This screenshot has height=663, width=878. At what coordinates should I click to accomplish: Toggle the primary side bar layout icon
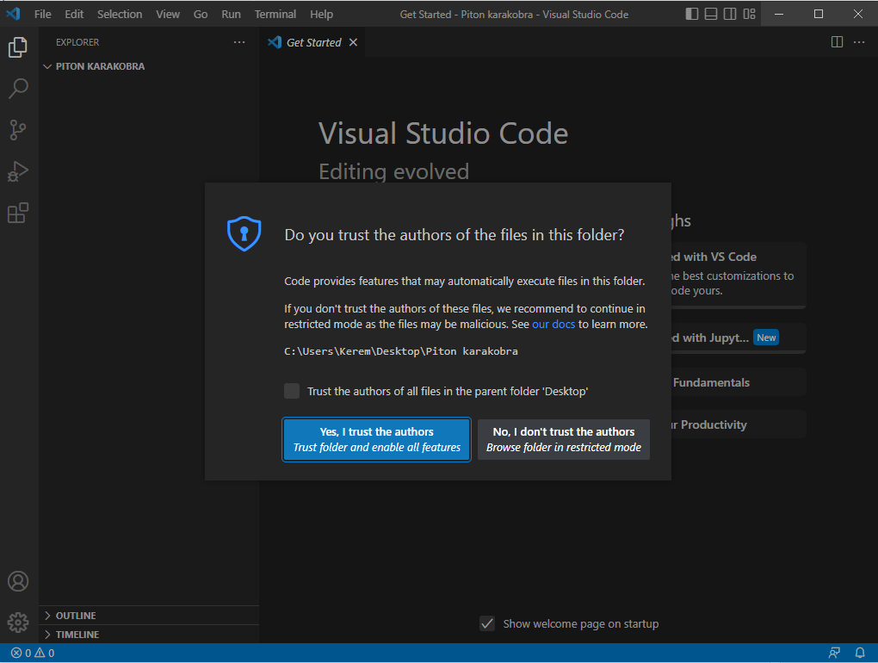click(692, 14)
